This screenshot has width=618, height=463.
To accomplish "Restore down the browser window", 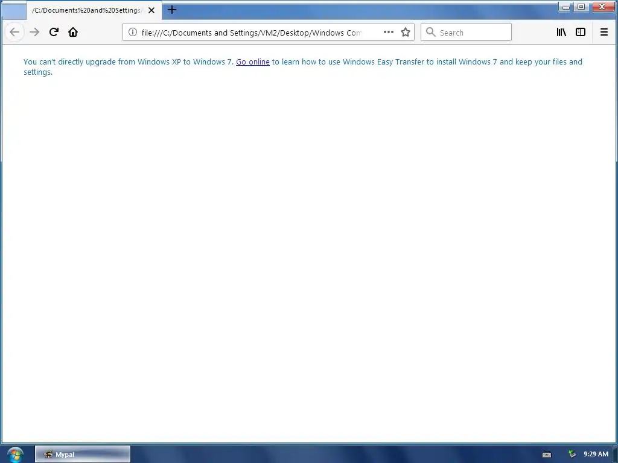I will (581, 7).
